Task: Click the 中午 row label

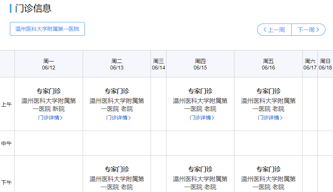Action: click(x=7, y=143)
